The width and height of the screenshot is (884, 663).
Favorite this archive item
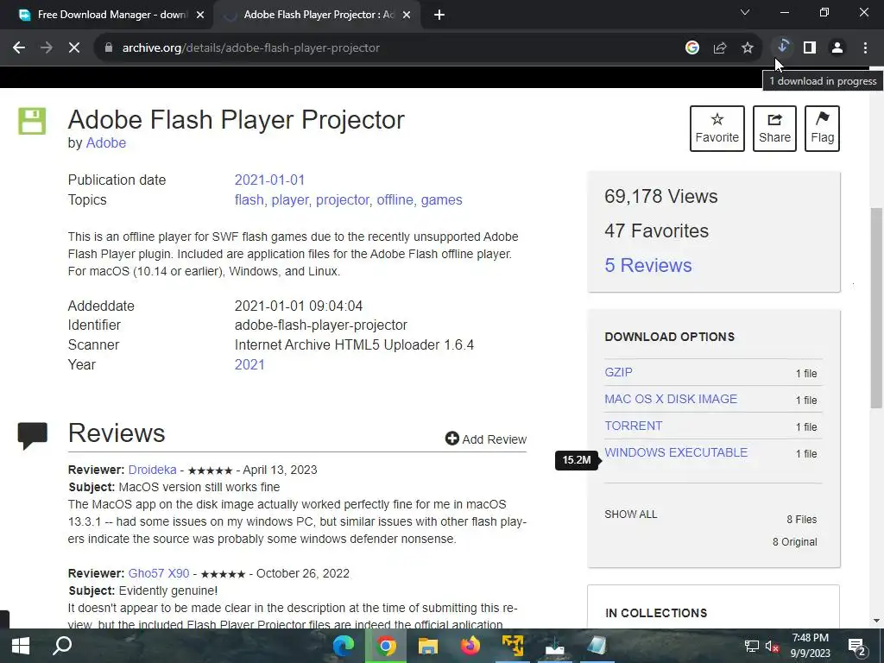click(717, 129)
